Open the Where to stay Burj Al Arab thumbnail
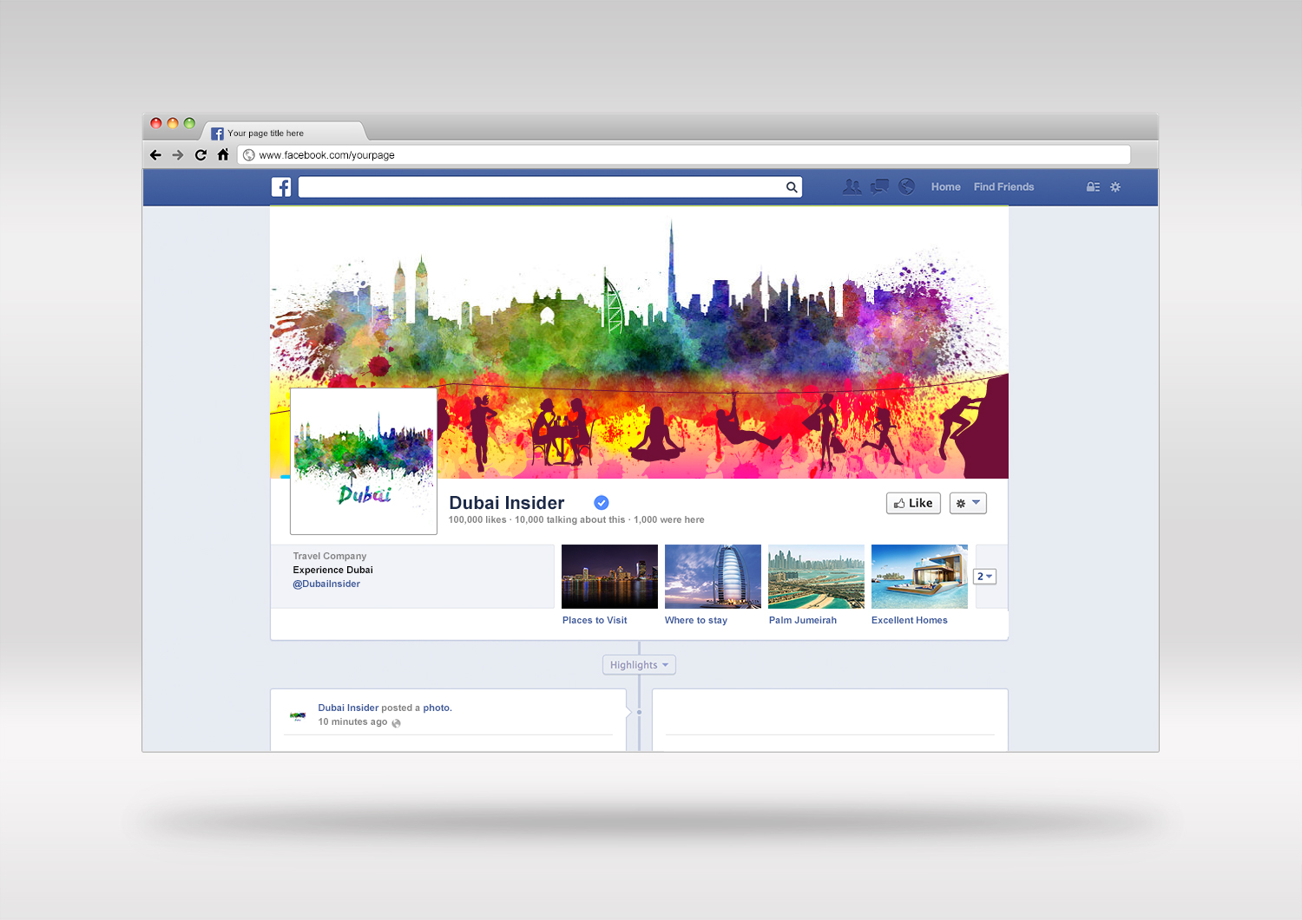The width and height of the screenshot is (1302, 920). [x=713, y=577]
